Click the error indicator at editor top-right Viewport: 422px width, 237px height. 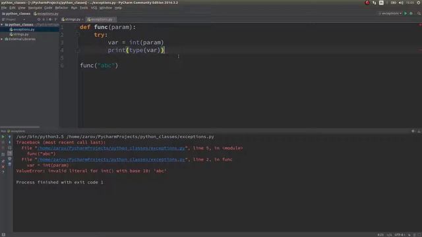point(420,25)
